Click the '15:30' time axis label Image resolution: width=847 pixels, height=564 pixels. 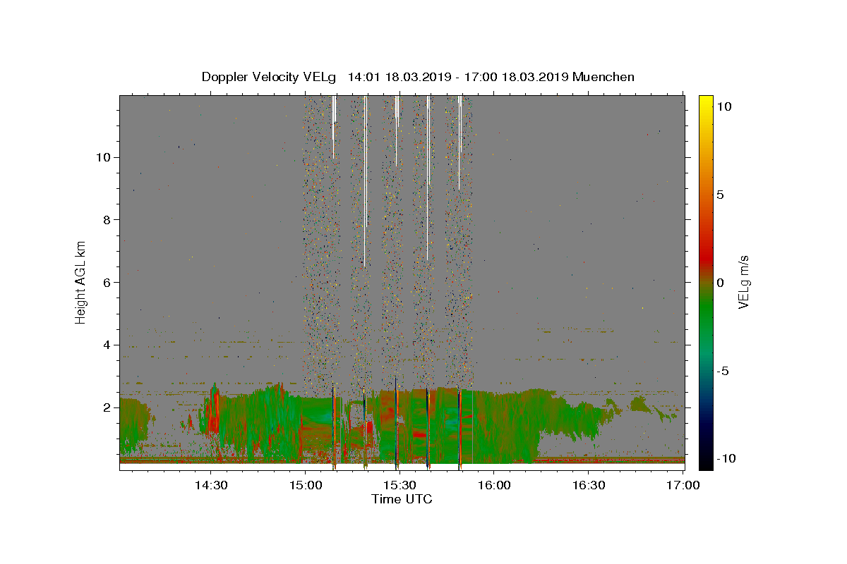400,485
